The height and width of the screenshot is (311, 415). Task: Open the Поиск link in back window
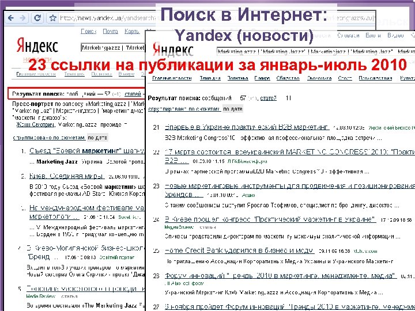point(88,31)
